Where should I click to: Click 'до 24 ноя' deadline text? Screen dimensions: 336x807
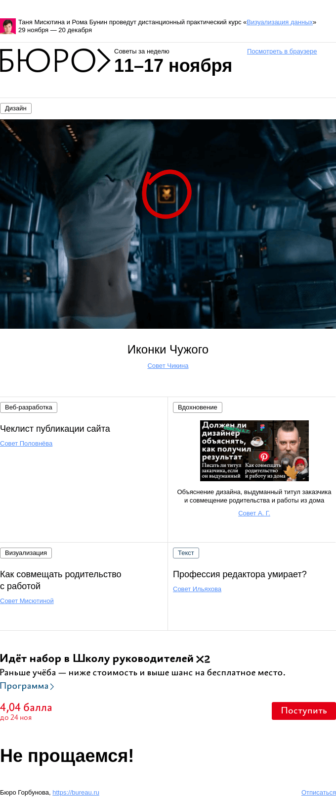tap(16, 717)
